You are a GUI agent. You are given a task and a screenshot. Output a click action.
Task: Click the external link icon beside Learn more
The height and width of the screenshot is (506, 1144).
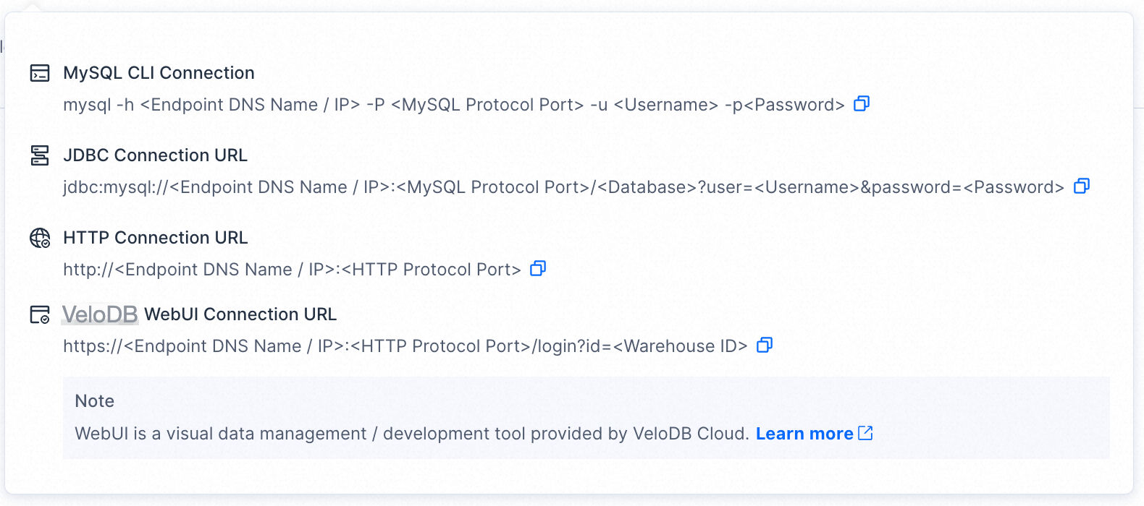[x=865, y=432]
